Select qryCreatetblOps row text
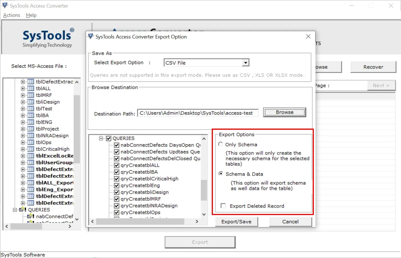 click(x=140, y=213)
